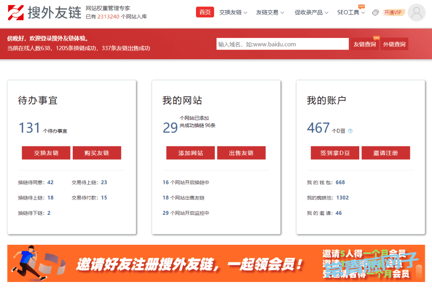Open 29 个网站开启监控中 link
Screen dimensions: 432x290
pyautogui.click(x=186, y=213)
